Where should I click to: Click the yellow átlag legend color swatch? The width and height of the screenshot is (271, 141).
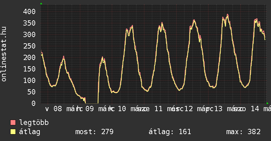click(x=13, y=132)
